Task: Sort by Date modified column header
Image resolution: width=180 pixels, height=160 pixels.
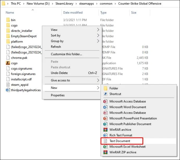Action: pyautogui.click(x=73, y=13)
